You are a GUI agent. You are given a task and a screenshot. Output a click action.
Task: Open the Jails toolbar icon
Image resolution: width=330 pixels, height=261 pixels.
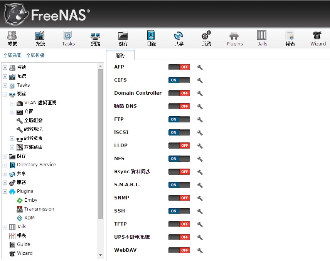pos(262,38)
